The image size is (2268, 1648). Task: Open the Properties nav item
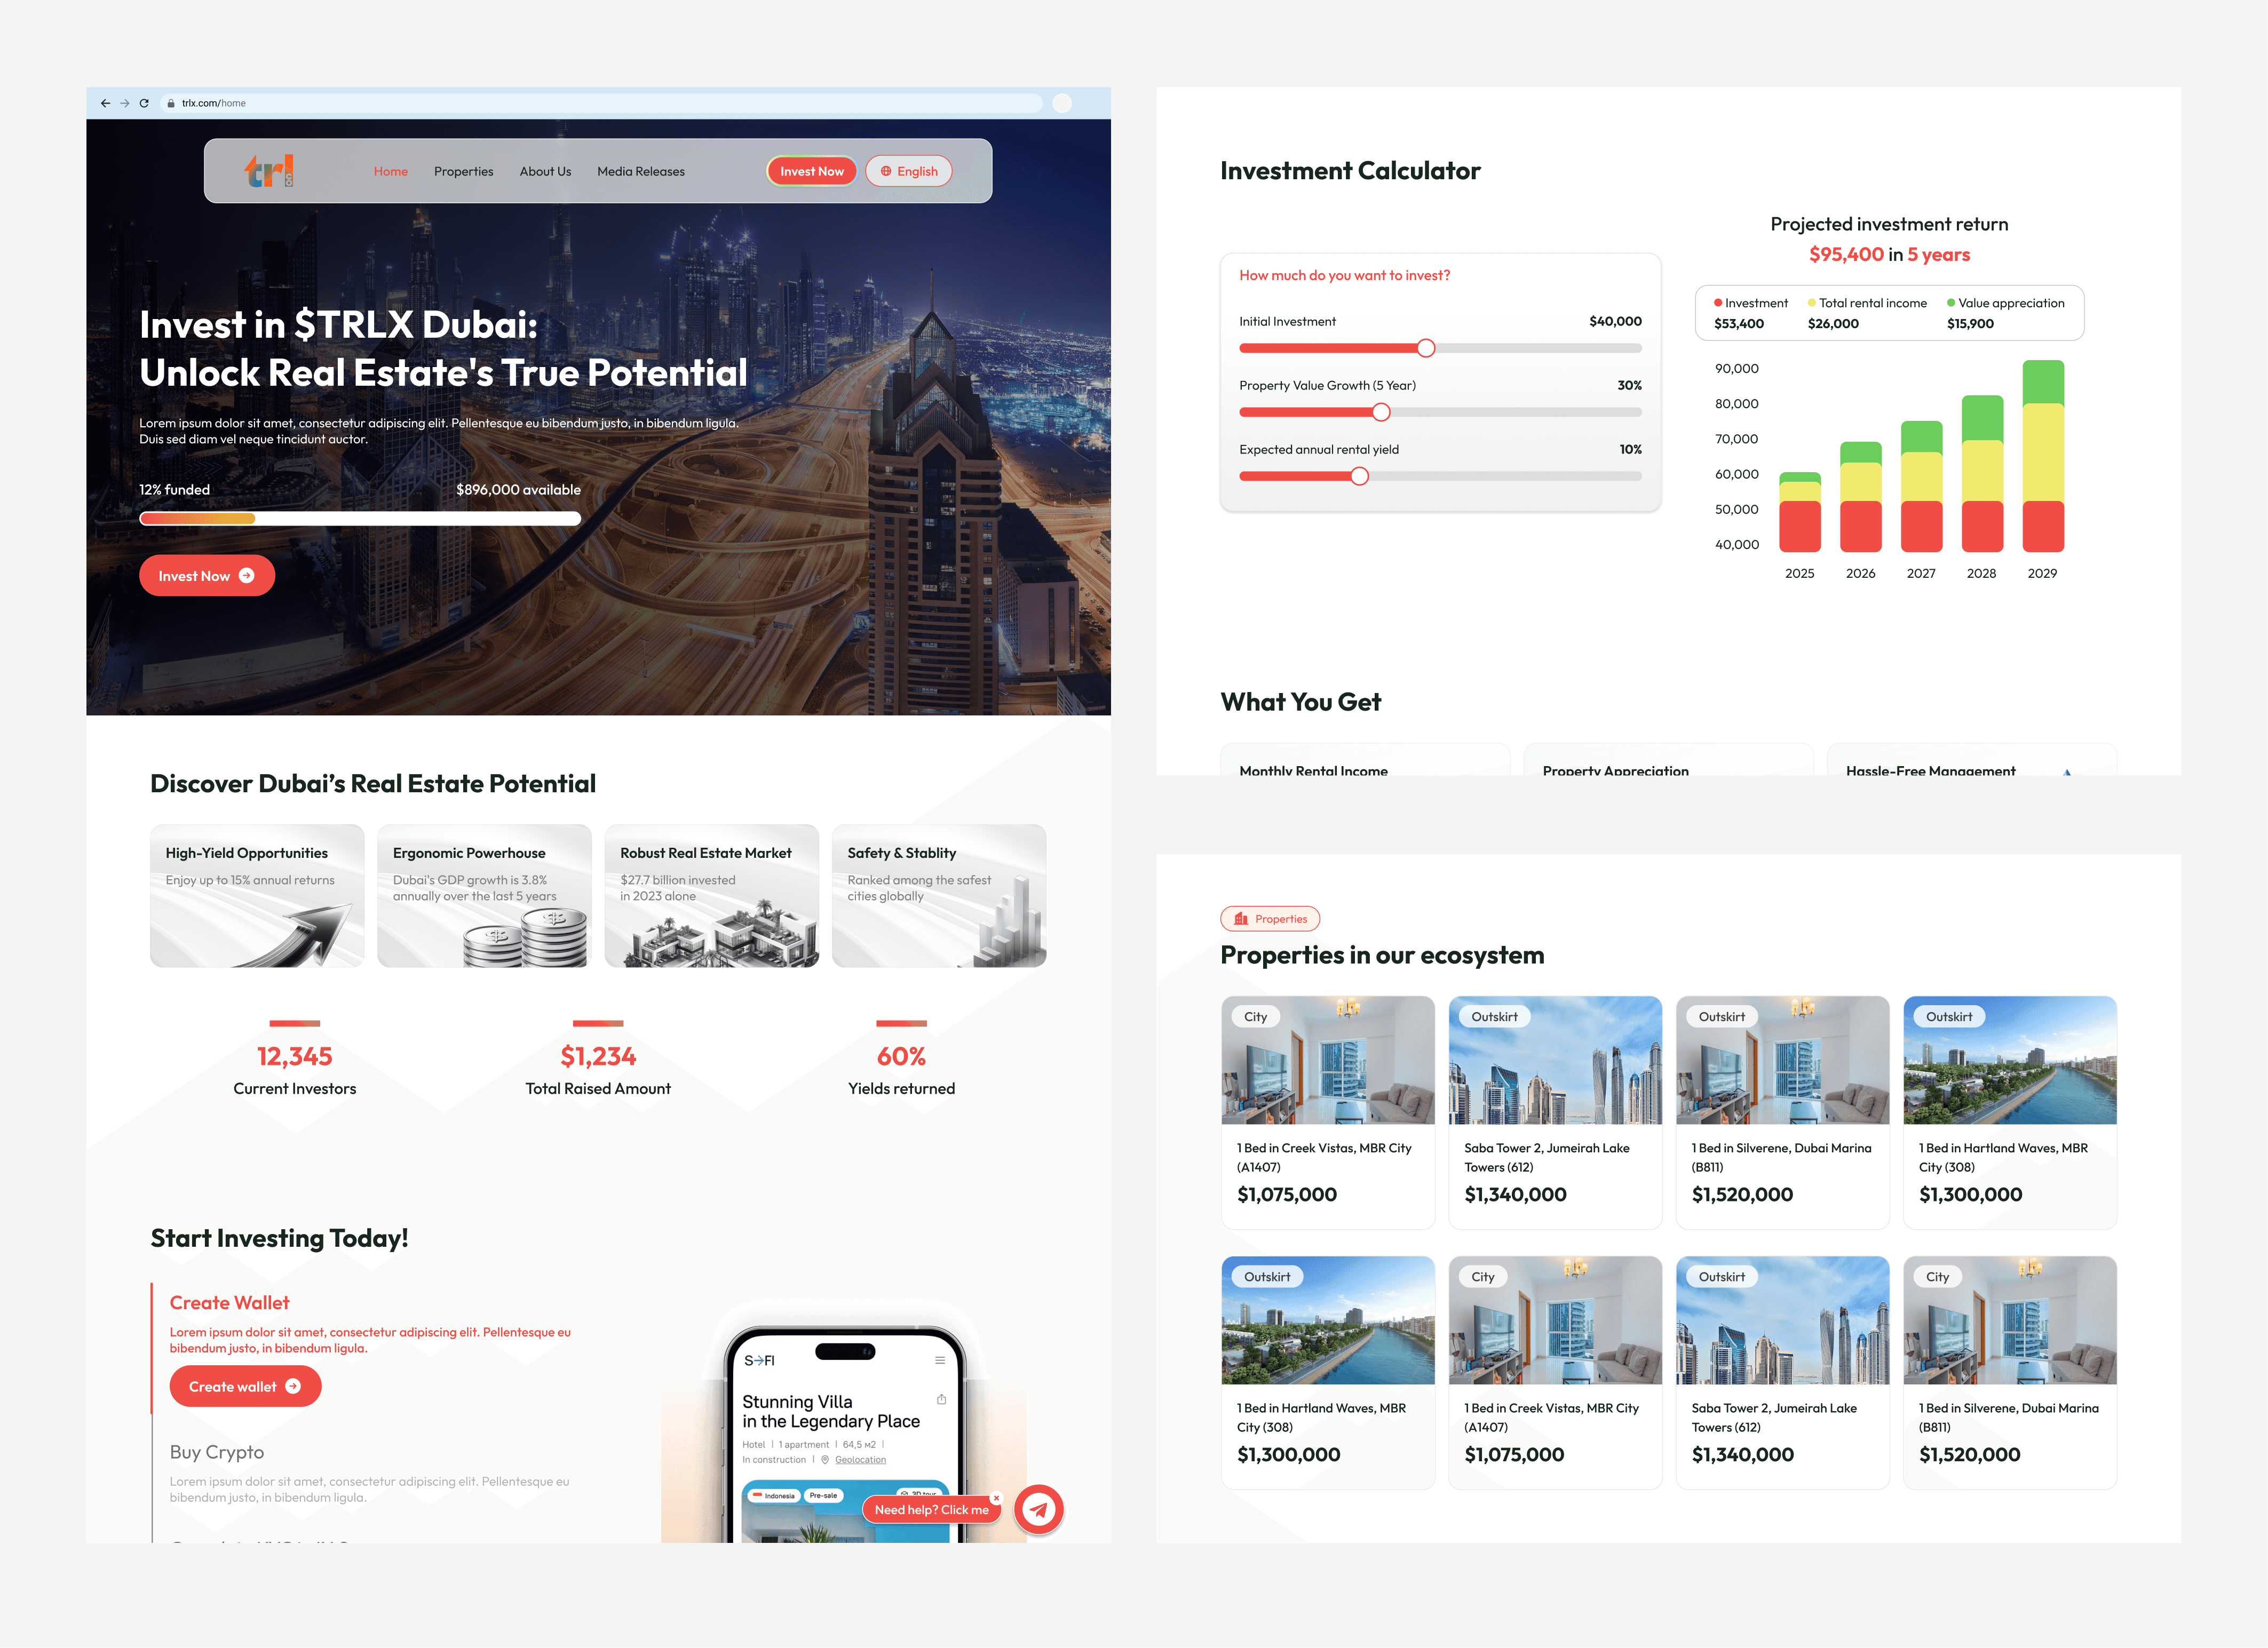(x=464, y=171)
